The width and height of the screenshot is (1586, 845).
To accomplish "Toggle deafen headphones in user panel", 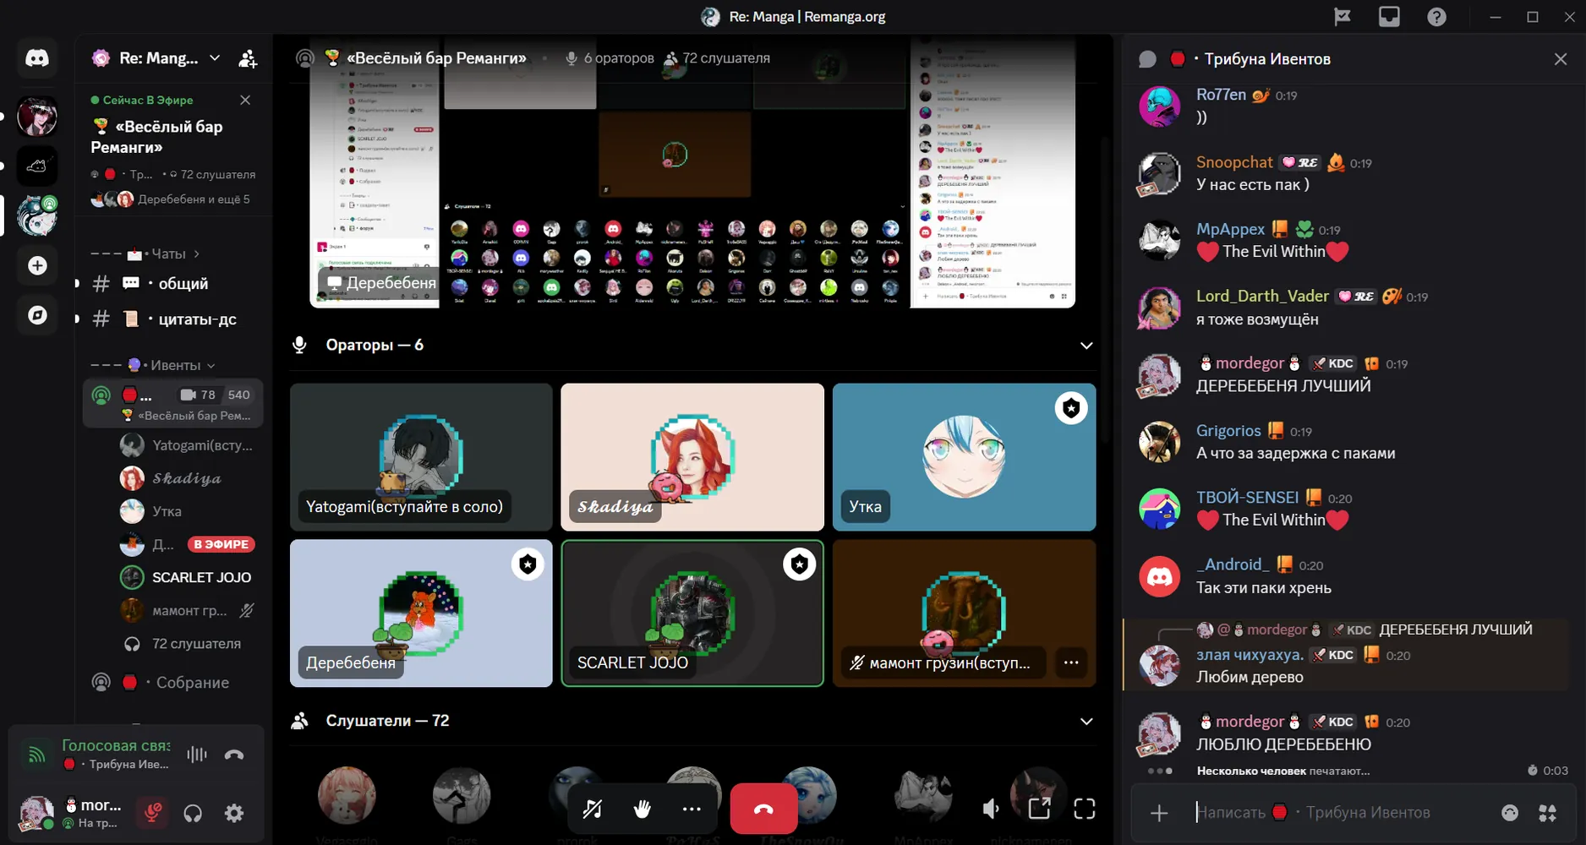I will [193, 813].
